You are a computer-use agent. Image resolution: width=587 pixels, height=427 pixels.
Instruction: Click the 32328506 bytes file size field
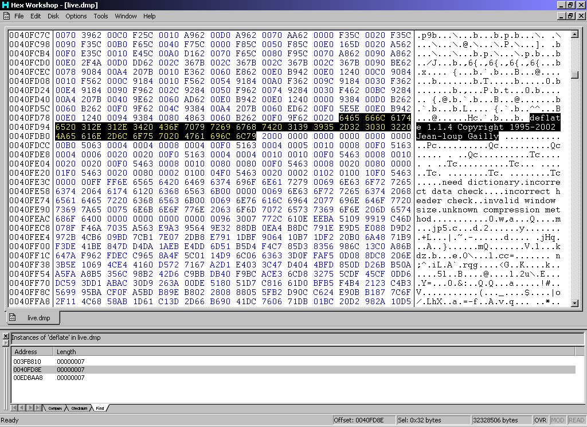click(501, 420)
